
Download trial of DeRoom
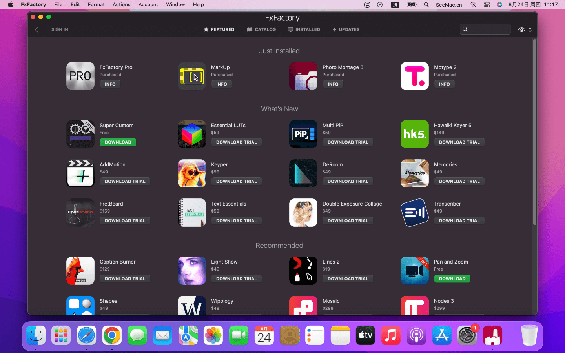tap(348, 181)
